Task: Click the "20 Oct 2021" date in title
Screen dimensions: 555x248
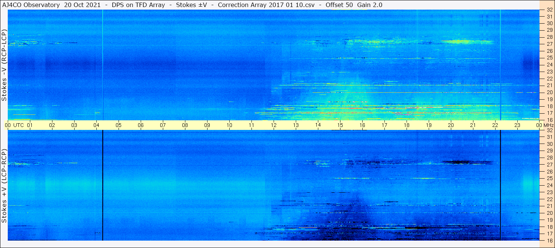Action: point(82,5)
